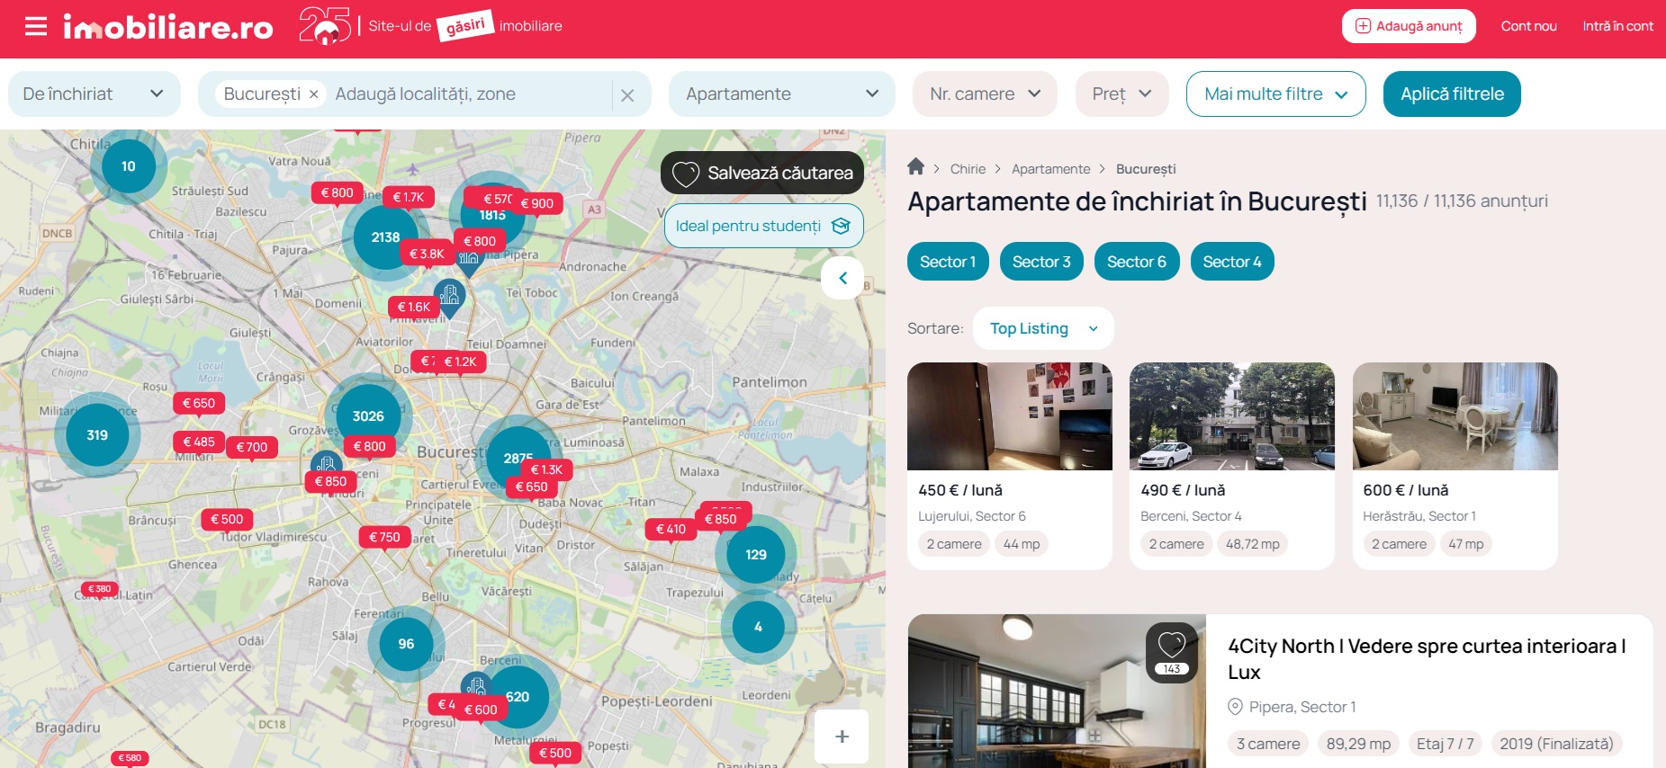Open the Top Listing sort dropdown

(1043, 328)
